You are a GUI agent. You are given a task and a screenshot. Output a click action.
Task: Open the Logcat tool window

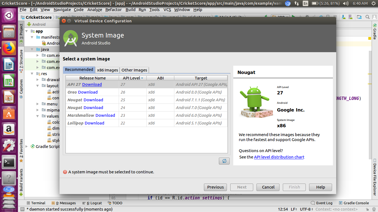click(x=92, y=203)
